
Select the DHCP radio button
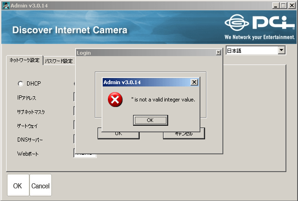click(21, 84)
